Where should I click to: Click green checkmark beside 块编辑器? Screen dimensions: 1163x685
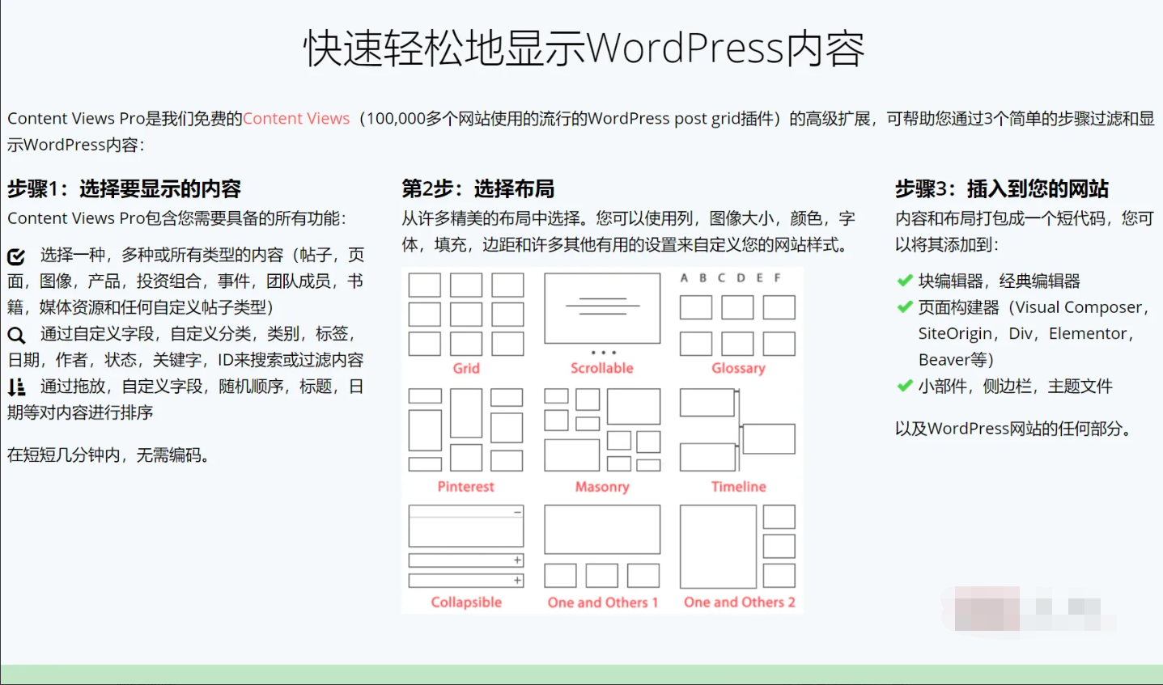[905, 281]
